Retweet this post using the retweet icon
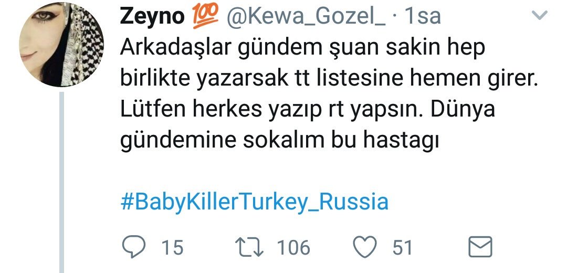 (x=249, y=248)
